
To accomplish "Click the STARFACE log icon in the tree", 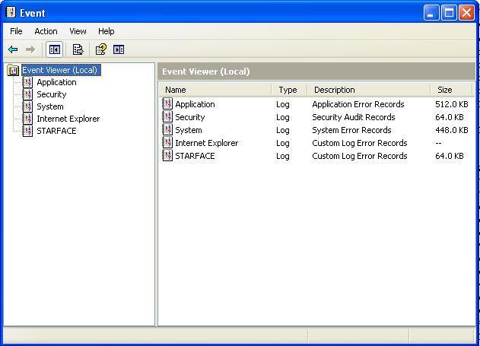I will coord(28,131).
